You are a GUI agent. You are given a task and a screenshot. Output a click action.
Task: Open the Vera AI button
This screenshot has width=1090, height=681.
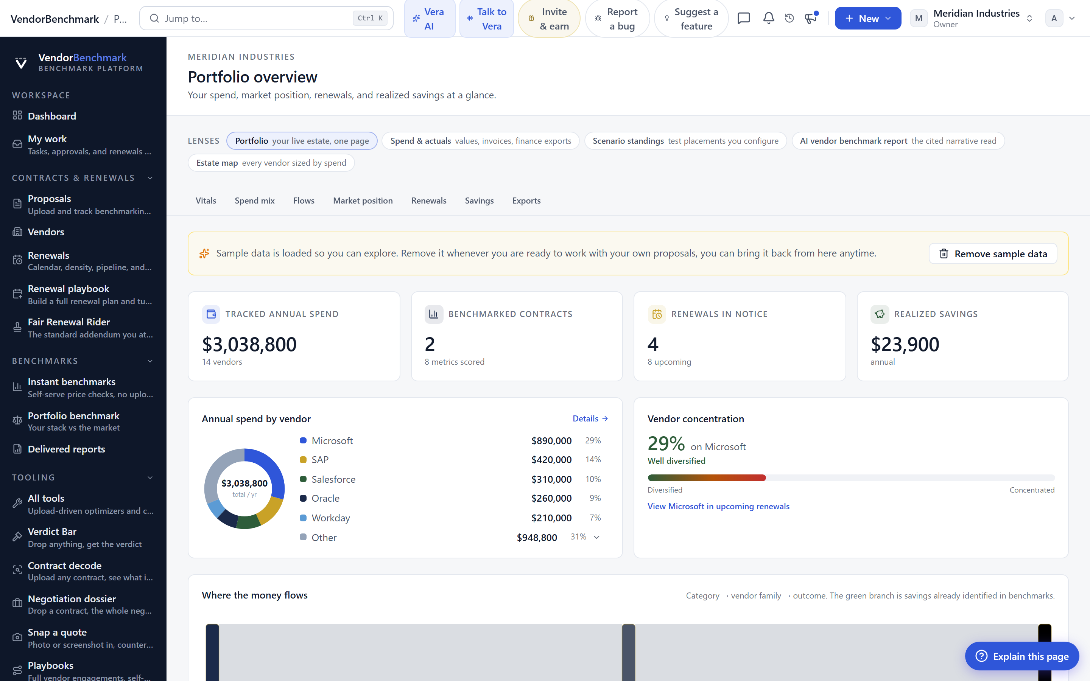pyautogui.click(x=430, y=19)
